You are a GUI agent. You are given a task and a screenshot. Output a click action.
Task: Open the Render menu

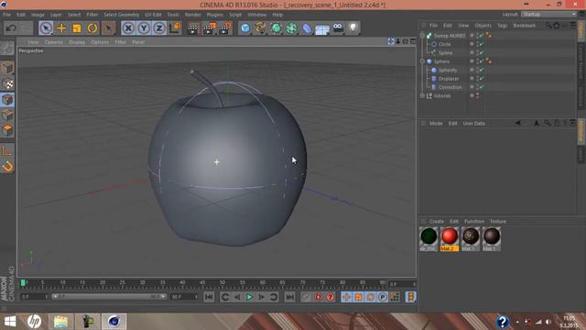tap(193, 15)
